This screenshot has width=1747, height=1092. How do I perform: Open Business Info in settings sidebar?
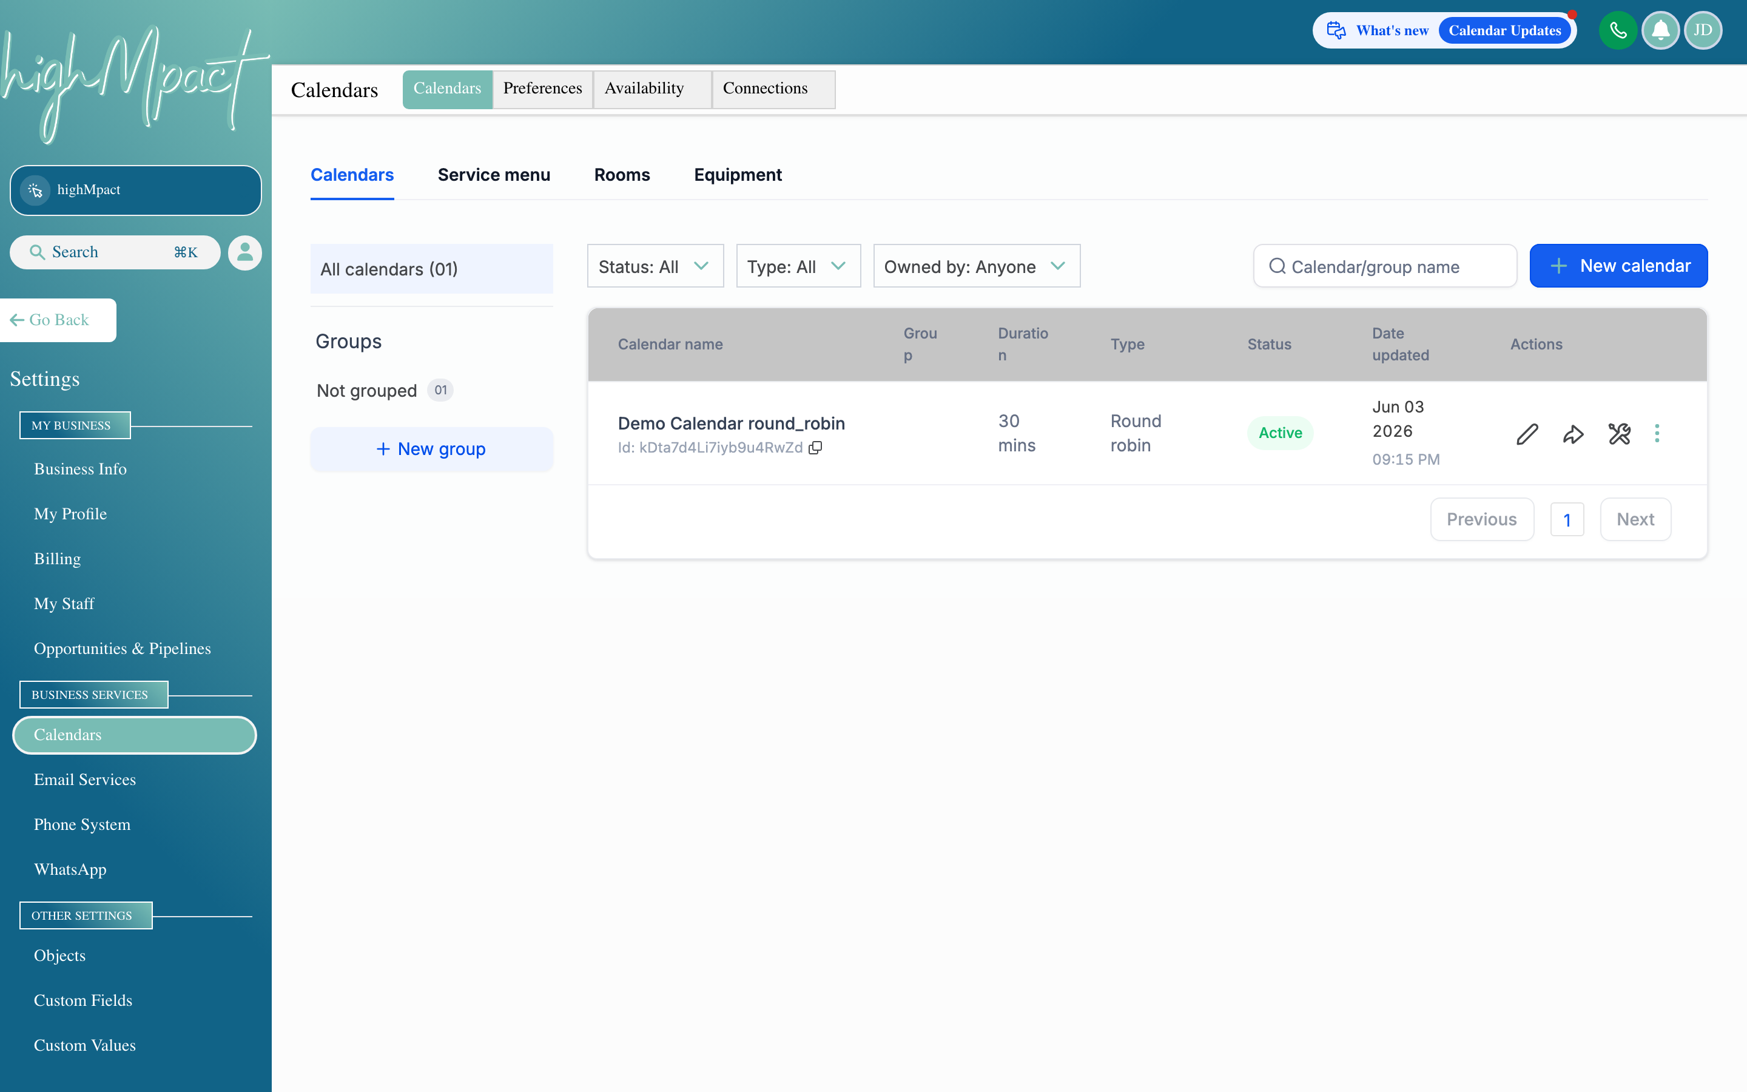[80, 469]
